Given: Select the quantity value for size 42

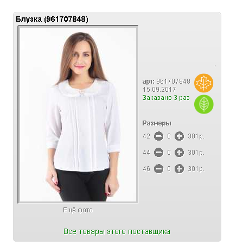Looking at the screenshot, I should [169, 136].
